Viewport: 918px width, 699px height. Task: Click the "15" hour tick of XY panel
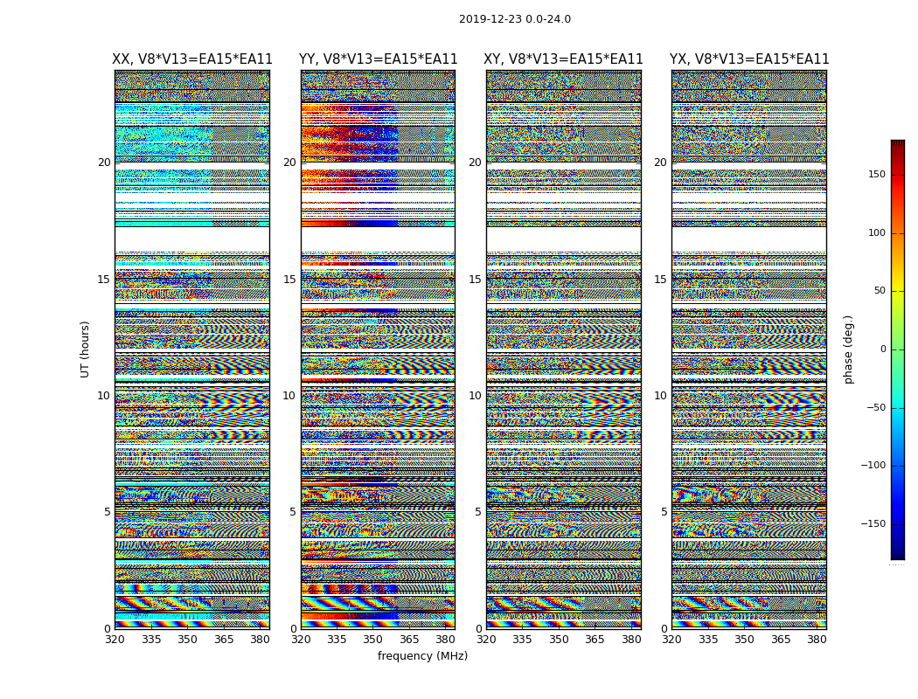pos(476,280)
